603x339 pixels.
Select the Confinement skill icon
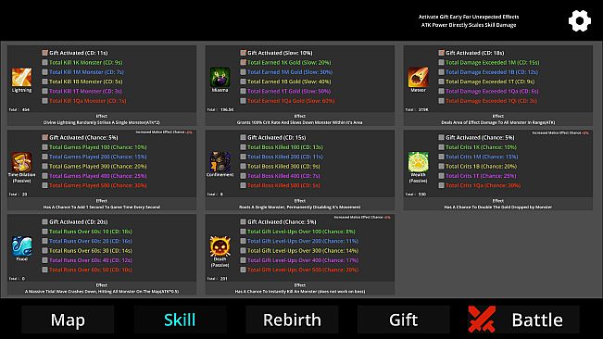[x=220, y=162]
